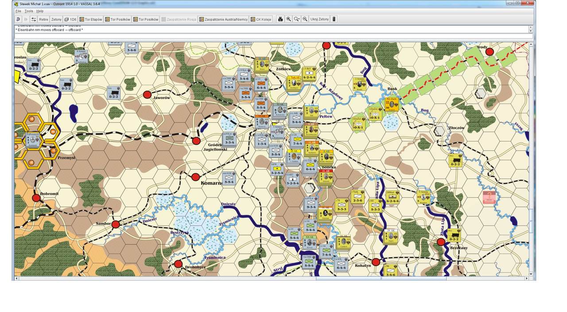Click the chat log scroll down arrow
567x312 pixels.
tap(531, 31)
